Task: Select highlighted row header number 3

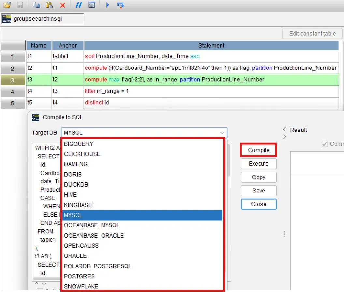Action: point(13,80)
